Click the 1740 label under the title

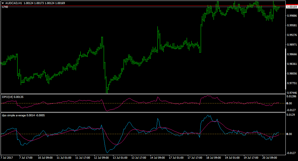tap(5, 7)
